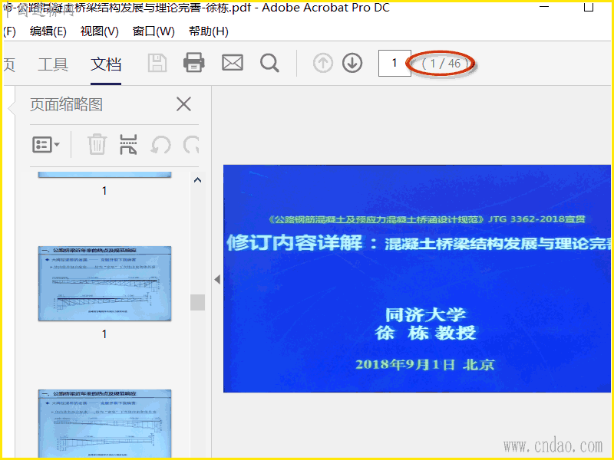Collapse navigation pane with left triangle
Image resolution: width=614 pixels, height=460 pixels.
click(x=217, y=279)
